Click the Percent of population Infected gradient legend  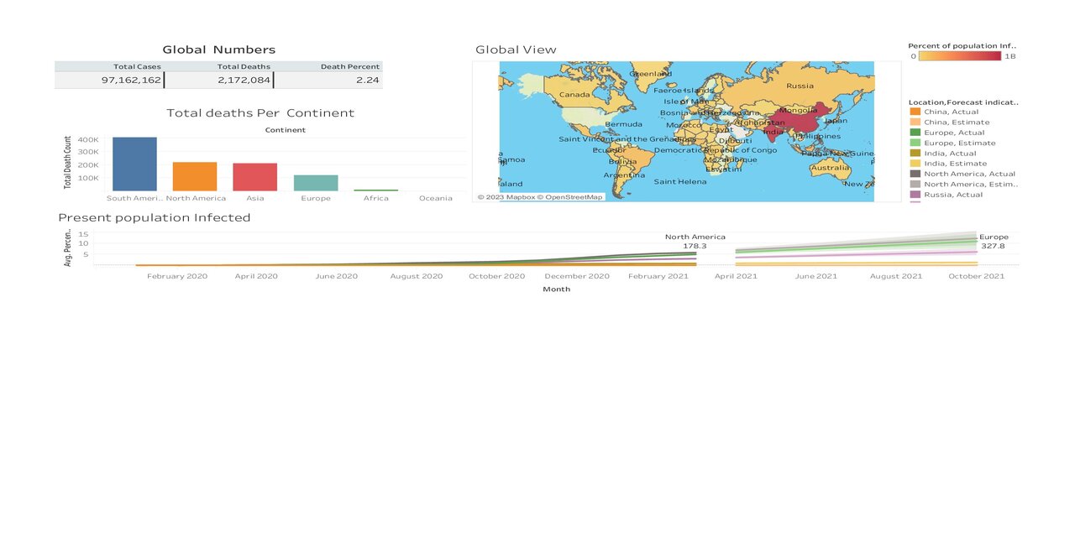click(x=962, y=56)
